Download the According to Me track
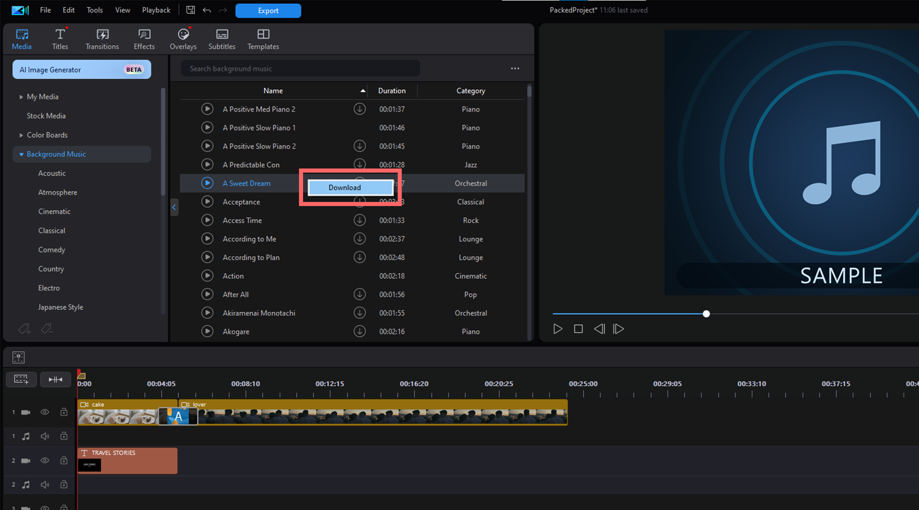 pos(359,238)
